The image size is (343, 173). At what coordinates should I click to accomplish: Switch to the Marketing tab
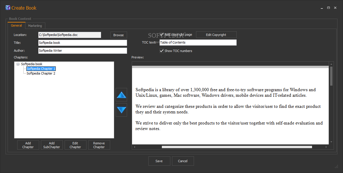coord(35,26)
